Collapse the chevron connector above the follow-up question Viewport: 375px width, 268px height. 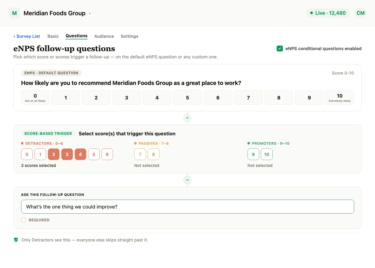coord(187,180)
